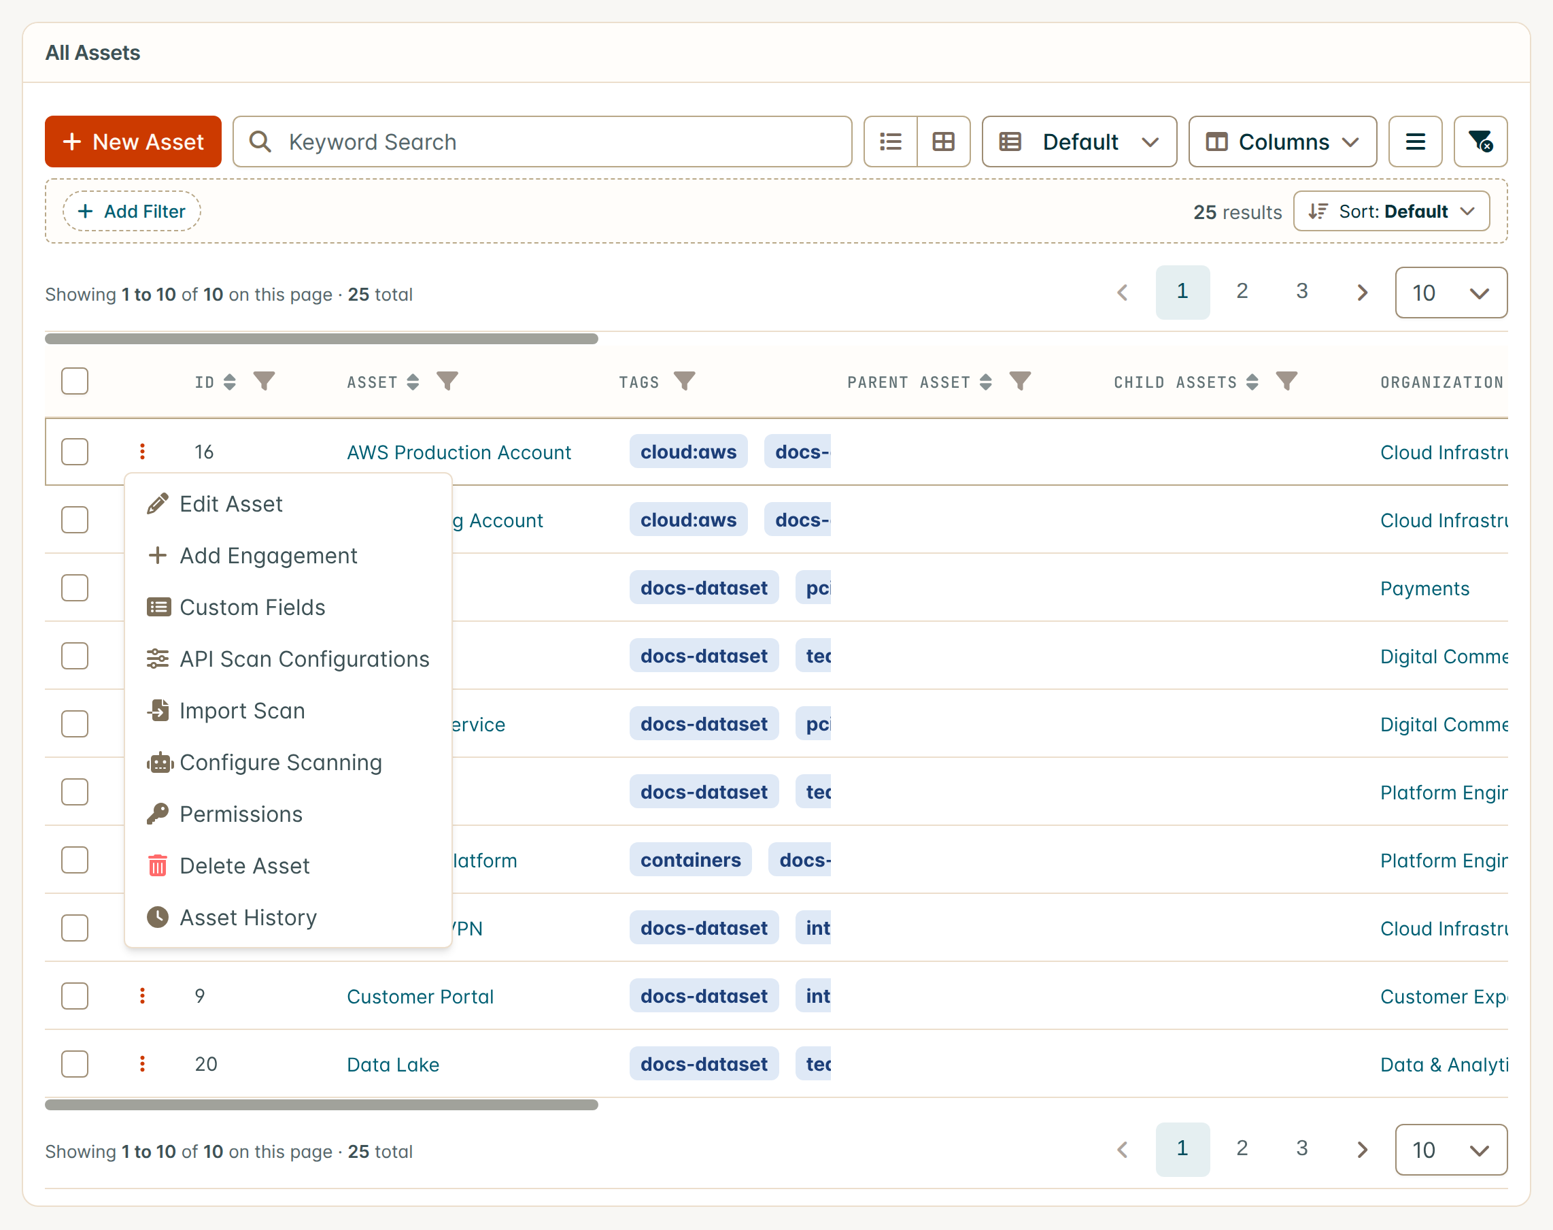This screenshot has width=1553, height=1230.
Task: Check the AWS Production Account row checkbox
Action: (x=75, y=452)
